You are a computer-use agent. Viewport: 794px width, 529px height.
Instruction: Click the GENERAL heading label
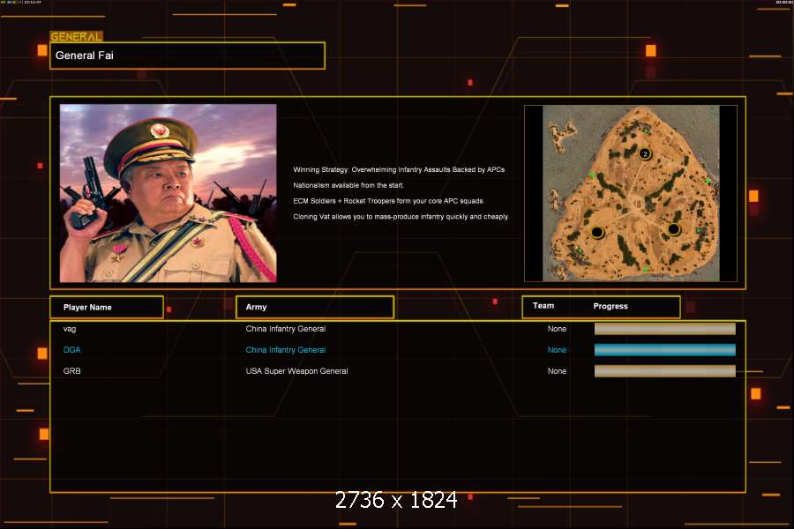tap(76, 36)
